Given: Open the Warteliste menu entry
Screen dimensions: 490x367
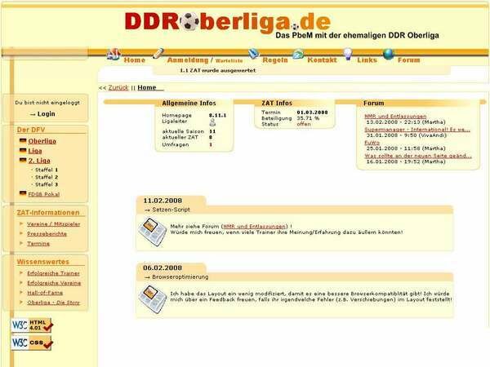Looking at the screenshot, I should (x=229, y=60).
